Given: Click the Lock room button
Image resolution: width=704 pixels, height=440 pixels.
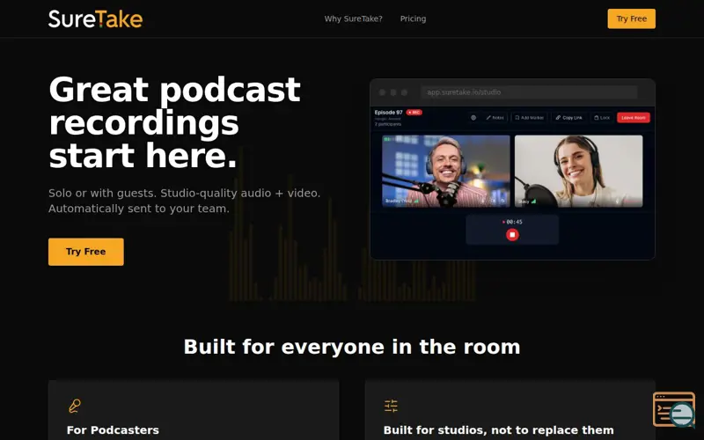Looking at the screenshot, I should coord(602,118).
